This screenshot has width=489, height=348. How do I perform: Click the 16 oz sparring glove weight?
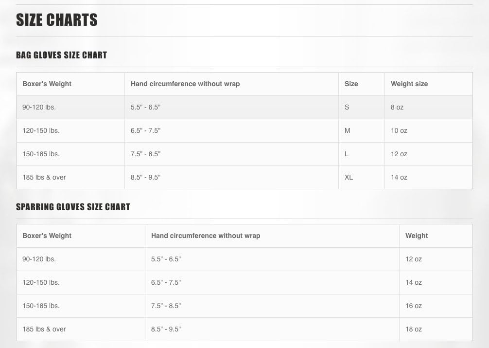[x=414, y=306]
